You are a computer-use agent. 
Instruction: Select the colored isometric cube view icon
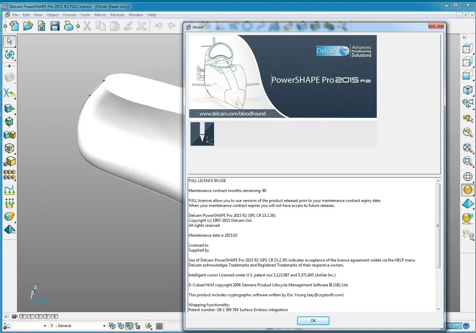coord(467,90)
